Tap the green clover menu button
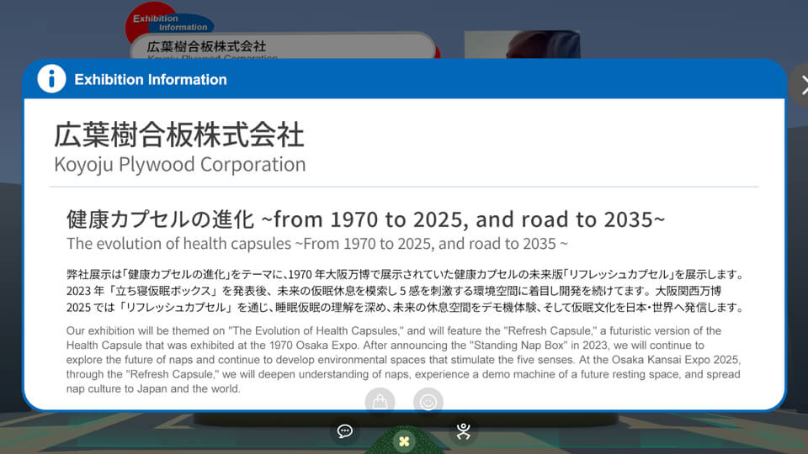Viewport: 808px width, 454px height. click(404, 441)
